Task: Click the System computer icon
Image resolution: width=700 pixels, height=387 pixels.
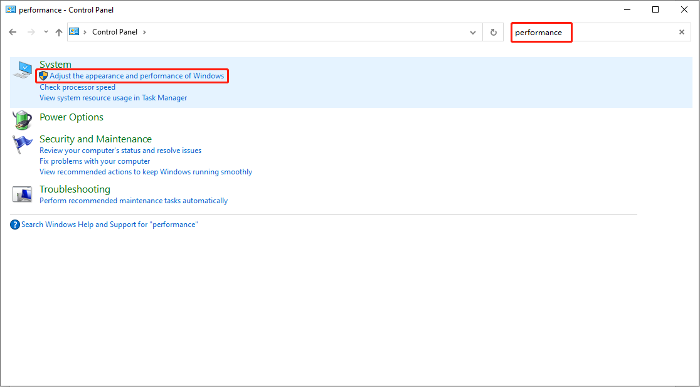Action: coord(22,69)
